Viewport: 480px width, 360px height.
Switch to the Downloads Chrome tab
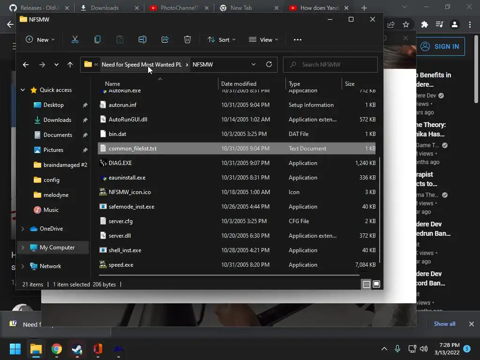[110, 7]
